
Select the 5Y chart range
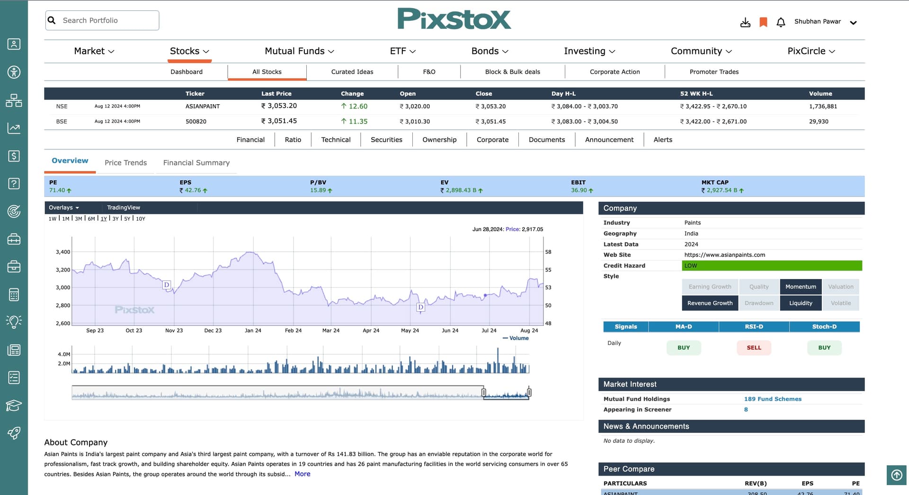click(127, 219)
